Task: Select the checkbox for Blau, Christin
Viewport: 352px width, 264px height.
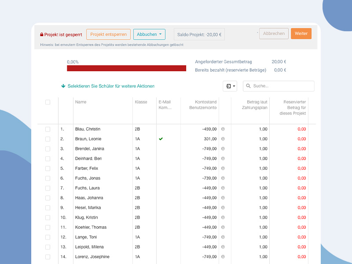Action: [48, 129]
